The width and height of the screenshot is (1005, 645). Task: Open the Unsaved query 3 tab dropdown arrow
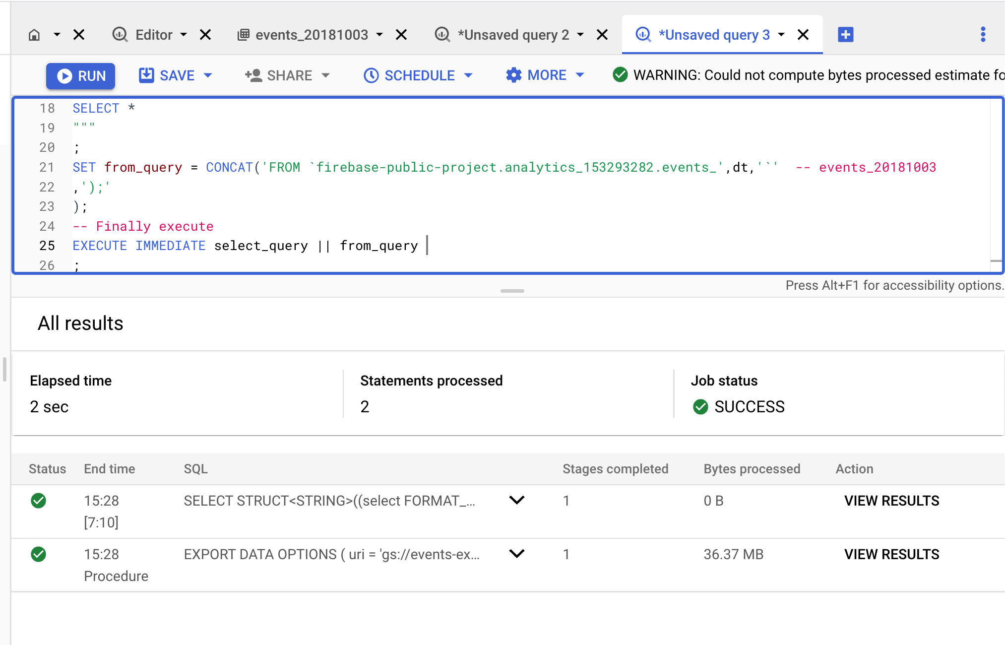781,35
